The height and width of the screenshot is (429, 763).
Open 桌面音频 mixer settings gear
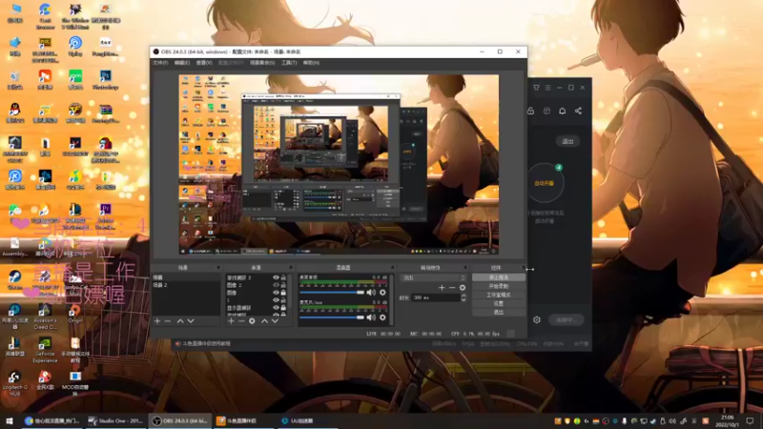coord(383,293)
